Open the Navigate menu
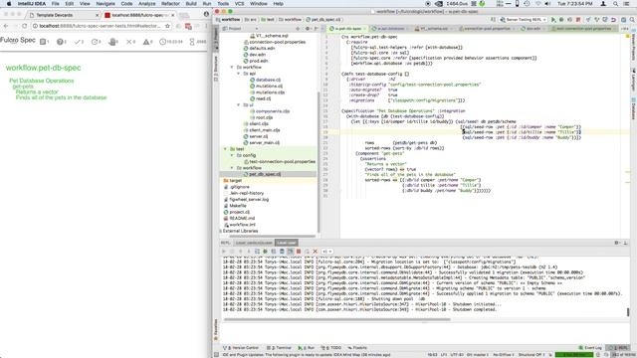 click(x=106, y=4)
